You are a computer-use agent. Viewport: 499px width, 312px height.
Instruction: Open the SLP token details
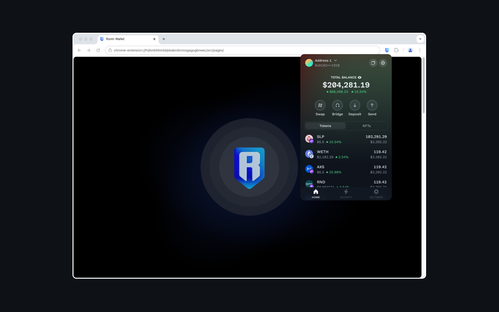pos(346,139)
